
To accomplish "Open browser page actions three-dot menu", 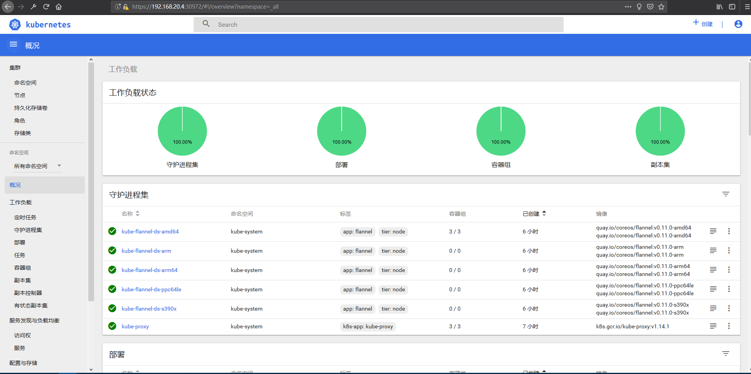I will (x=628, y=7).
